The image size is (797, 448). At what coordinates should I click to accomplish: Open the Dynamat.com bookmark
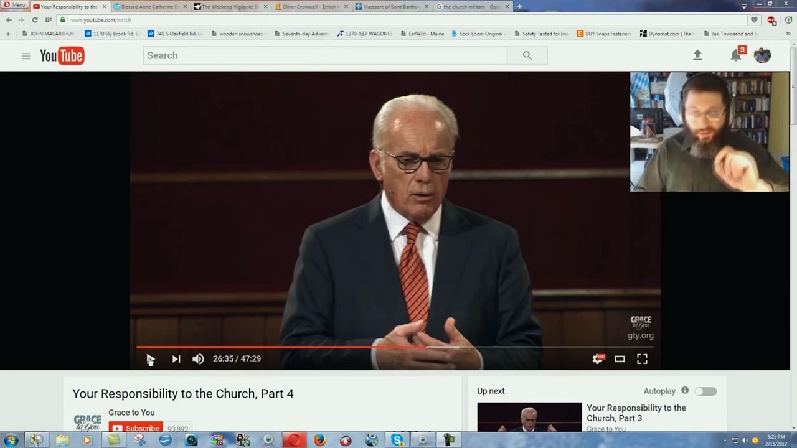tap(668, 34)
